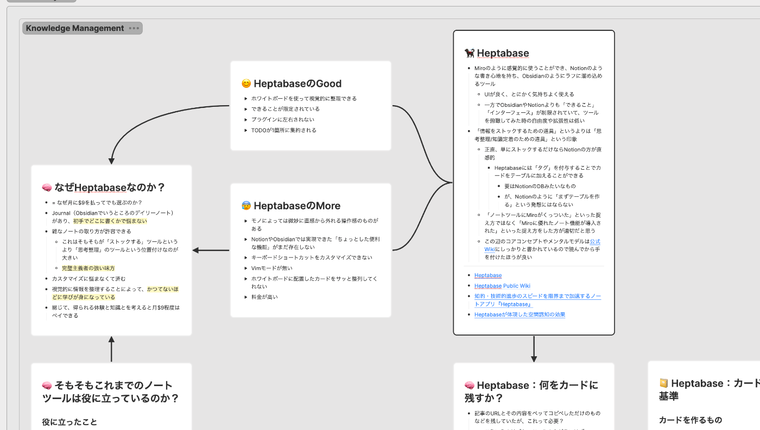Click the カスタマイズに悩まなくて済む bullet

click(88, 279)
